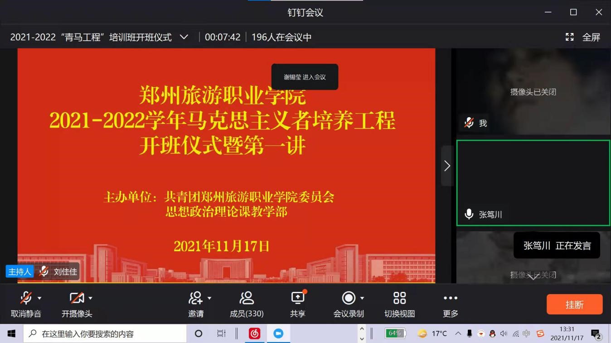Collapse participant panel with side arrow

(x=447, y=166)
